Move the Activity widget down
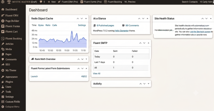The width and height of the screenshot is (214, 111). pos(144,84)
